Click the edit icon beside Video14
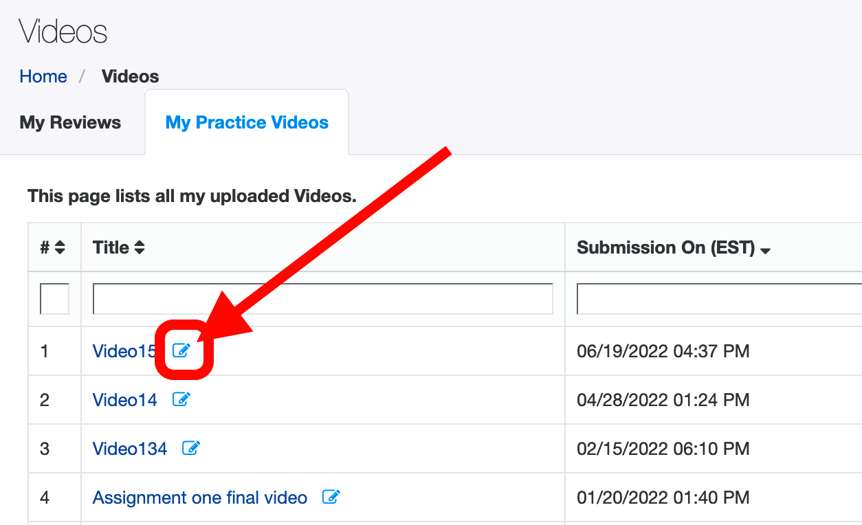 (181, 399)
